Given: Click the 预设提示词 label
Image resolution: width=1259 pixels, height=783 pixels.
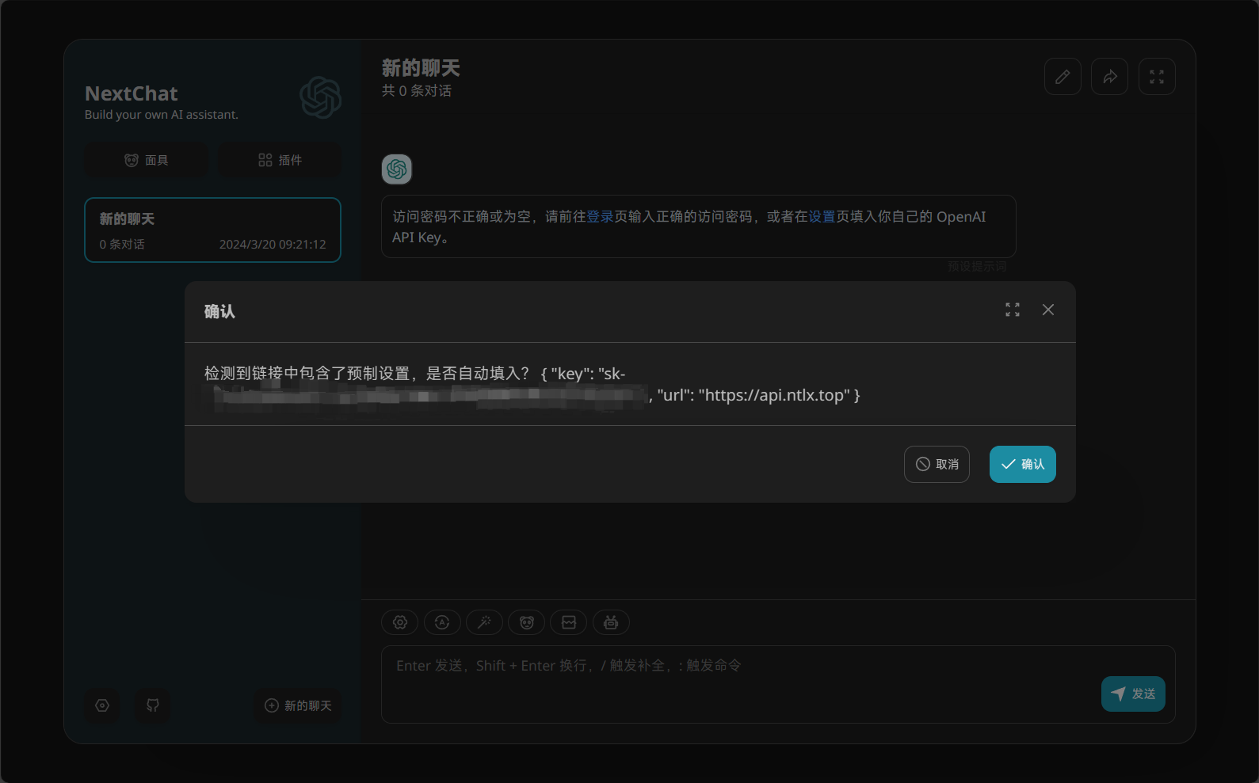Looking at the screenshot, I should click(x=977, y=266).
